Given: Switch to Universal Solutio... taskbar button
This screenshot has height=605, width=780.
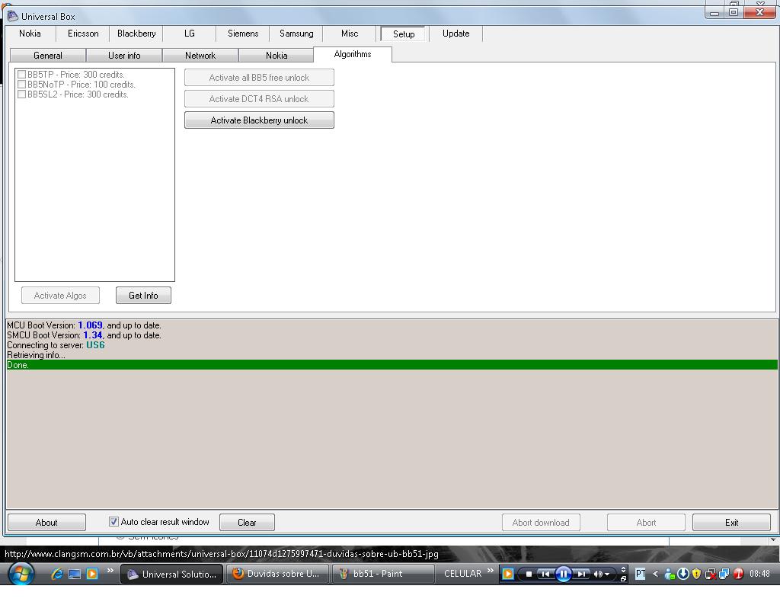Looking at the screenshot, I should point(171,574).
